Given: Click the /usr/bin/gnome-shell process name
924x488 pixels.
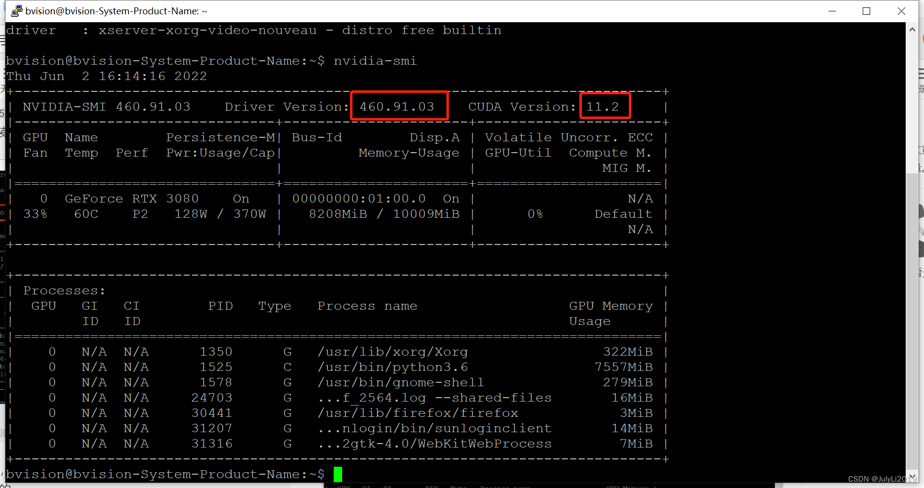Looking at the screenshot, I should pos(401,382).
